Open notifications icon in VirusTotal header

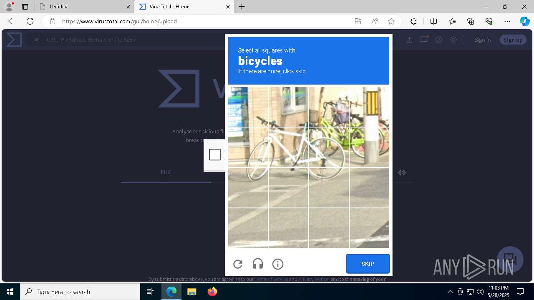coord(424,40)
